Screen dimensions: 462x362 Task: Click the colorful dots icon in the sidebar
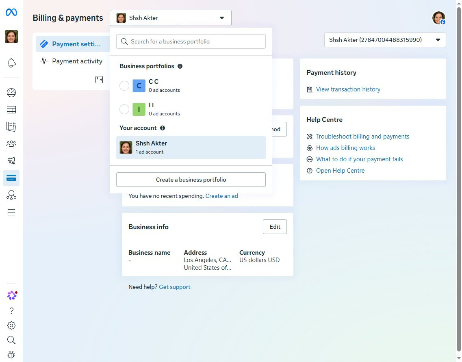pyautogui.click(x=12, y=295)
